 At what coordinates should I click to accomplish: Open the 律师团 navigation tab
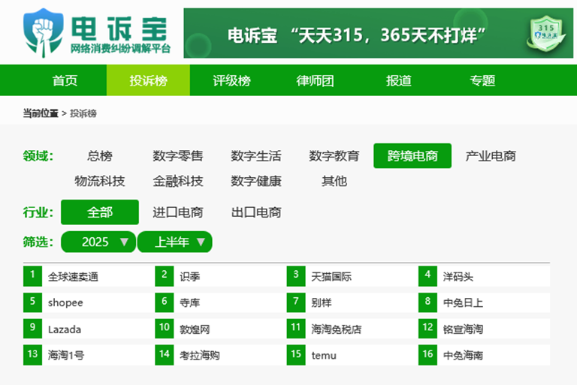(x=315, y=80)
